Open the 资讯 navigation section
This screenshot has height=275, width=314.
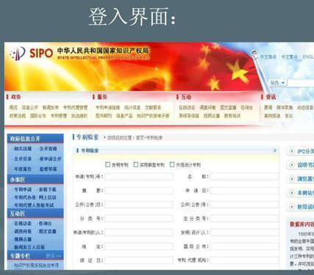(271, 97)
